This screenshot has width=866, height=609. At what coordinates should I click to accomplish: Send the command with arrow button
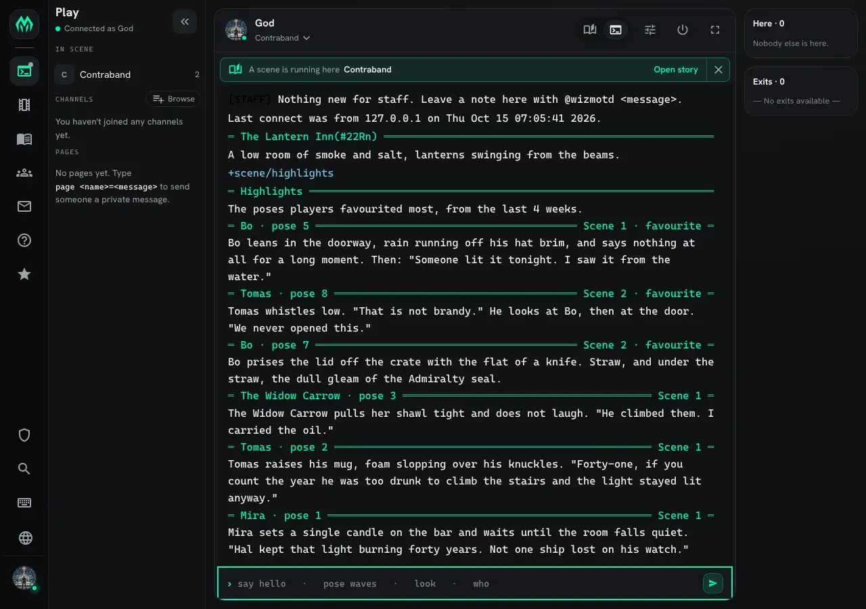pyautogui.click(x=713, y=583)
